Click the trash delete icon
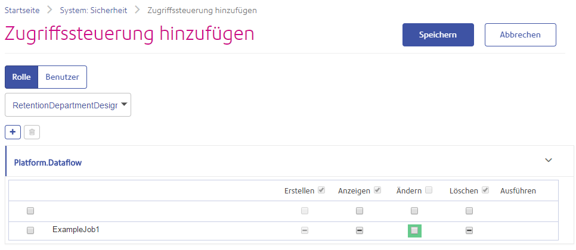 pos(32,132)
